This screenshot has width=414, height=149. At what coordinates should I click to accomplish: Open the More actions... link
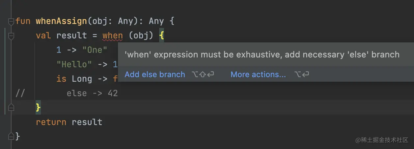tap(258, 74)
